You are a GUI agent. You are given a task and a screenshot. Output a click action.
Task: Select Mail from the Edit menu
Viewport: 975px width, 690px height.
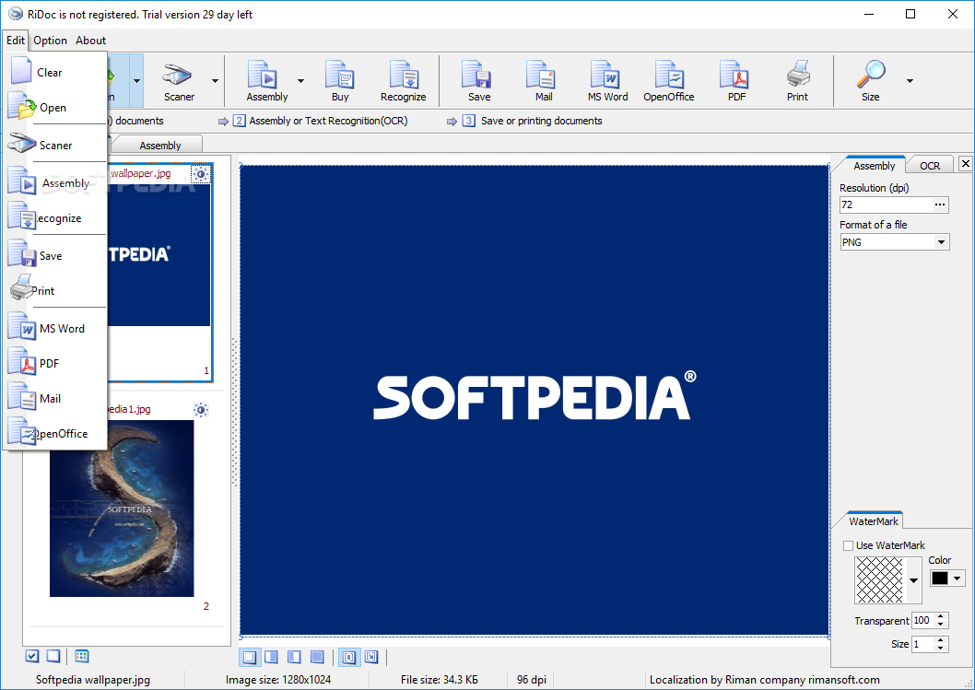pyautogui.click(x=54, y=399)
